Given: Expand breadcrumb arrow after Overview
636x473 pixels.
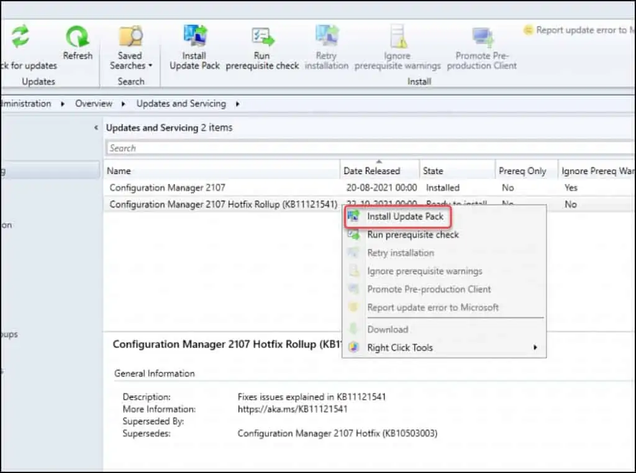Looking at the screenshot, I should (123, 104).
